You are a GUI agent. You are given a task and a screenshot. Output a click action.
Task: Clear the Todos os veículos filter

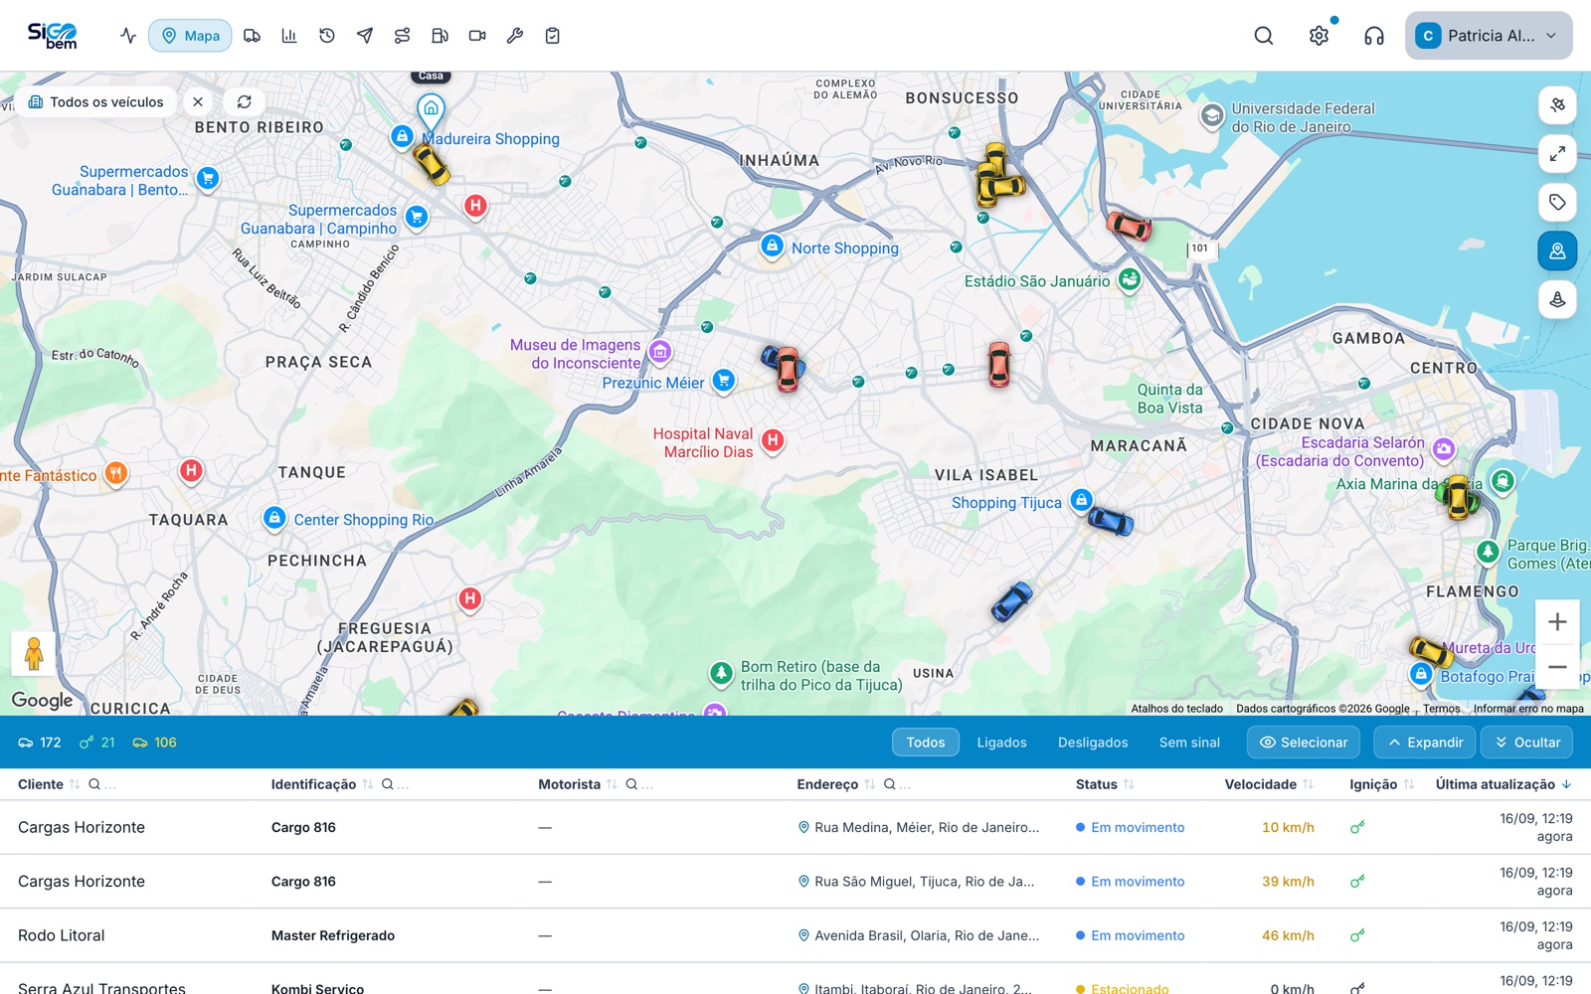pos(198,101)
